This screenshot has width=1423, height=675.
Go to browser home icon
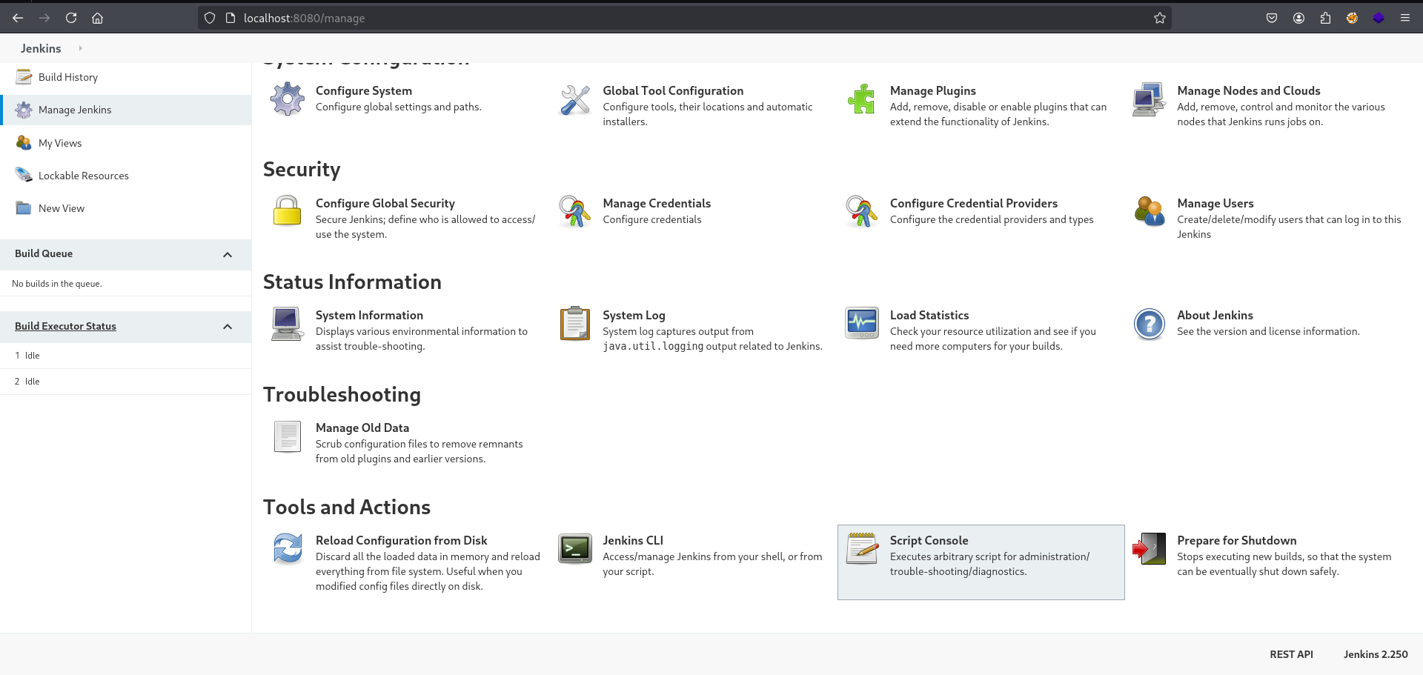click(x=97, y=18)
